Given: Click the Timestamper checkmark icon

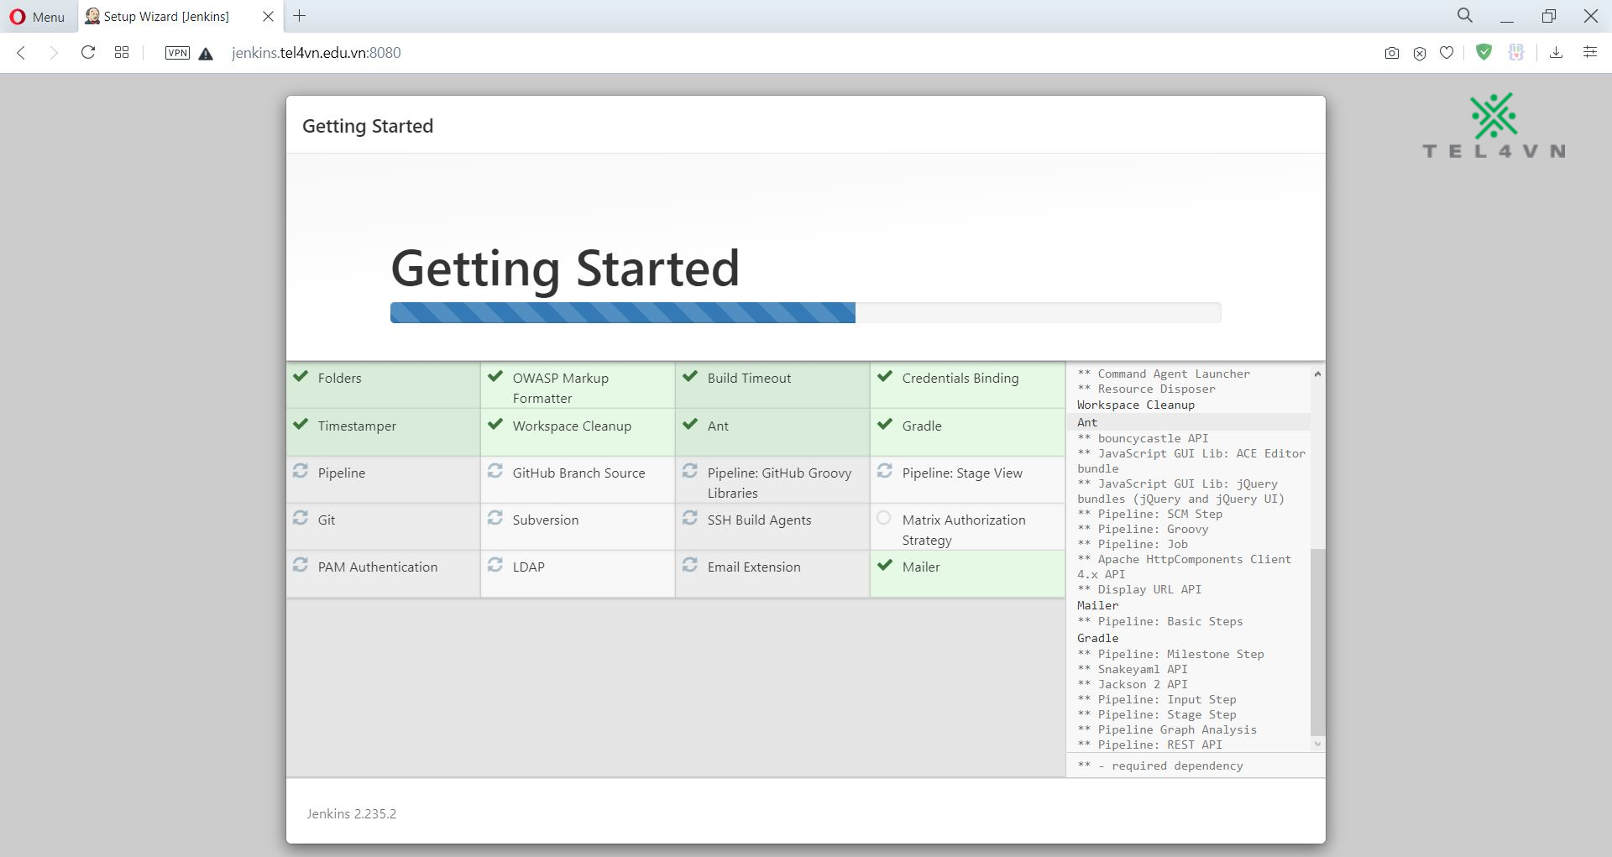Looking at the screenshot, I should pos(301,424).
